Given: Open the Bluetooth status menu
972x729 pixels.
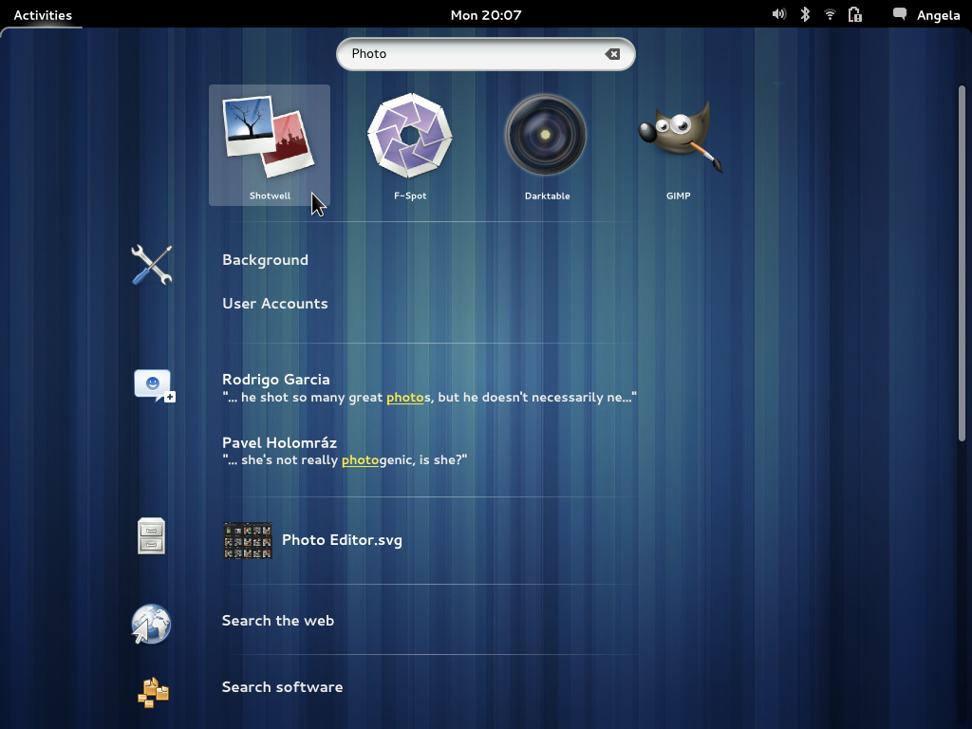Looking at the screenshot, I should [805, 14].
